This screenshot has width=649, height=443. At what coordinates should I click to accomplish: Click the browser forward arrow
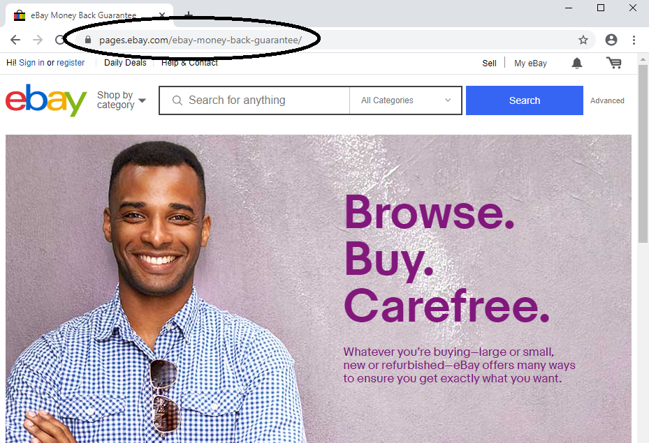click(38, 40)
